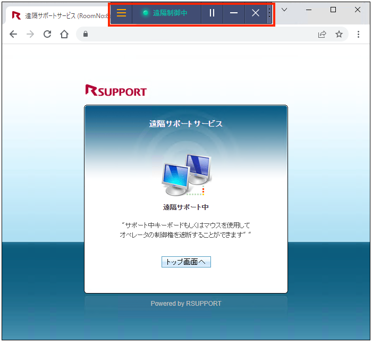Reload the page with the refresh icon

pyautogui.click(x=47, y=34)
